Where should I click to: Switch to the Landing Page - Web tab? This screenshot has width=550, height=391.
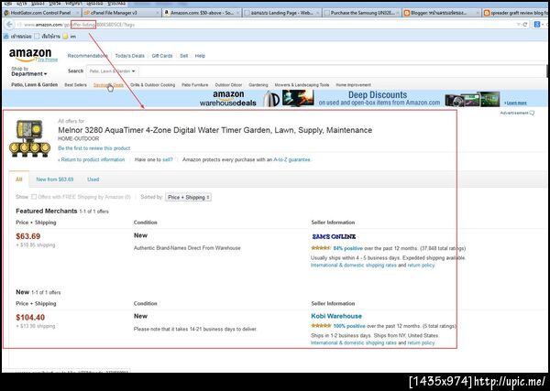(281, 13)
